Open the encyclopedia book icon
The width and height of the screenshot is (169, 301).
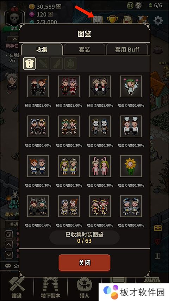[x=97, y=19]
